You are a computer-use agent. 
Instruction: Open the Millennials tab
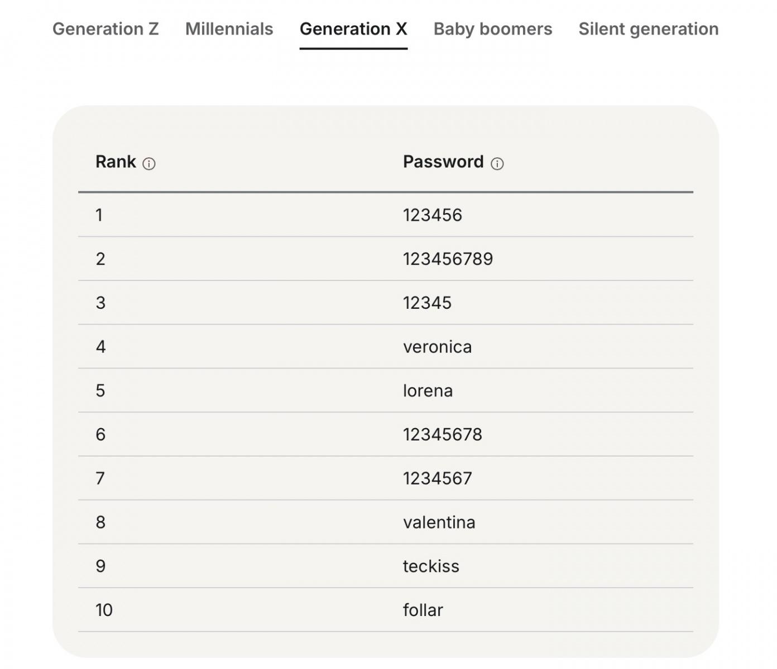click(229, 29)
